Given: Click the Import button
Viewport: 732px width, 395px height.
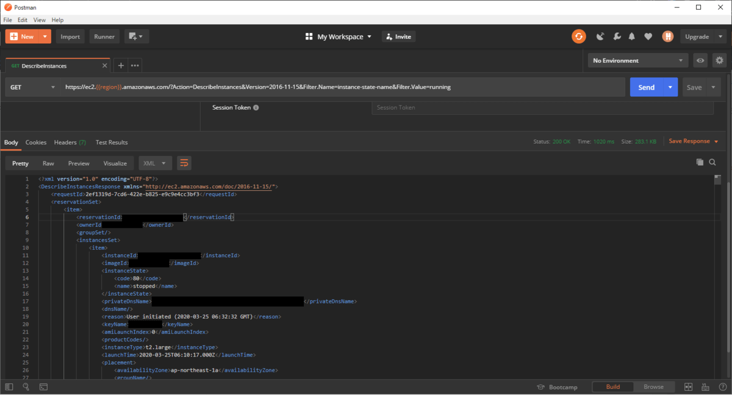Looking at the screenshot, I should coord(70,37).
